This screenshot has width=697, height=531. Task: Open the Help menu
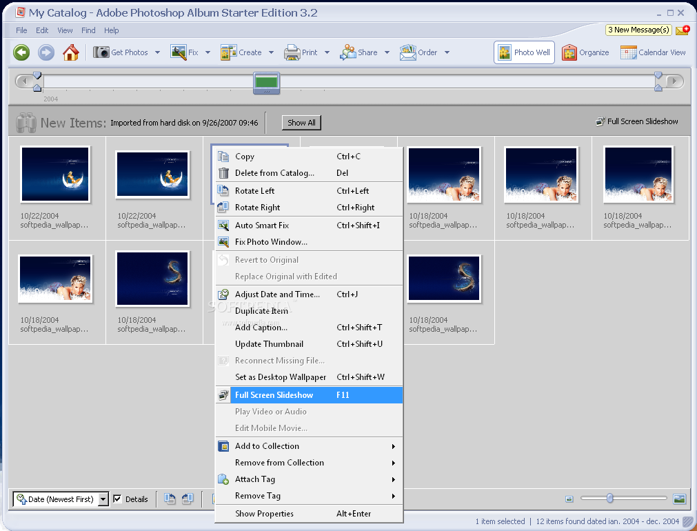pyautogui.click(x=111, y=30)
